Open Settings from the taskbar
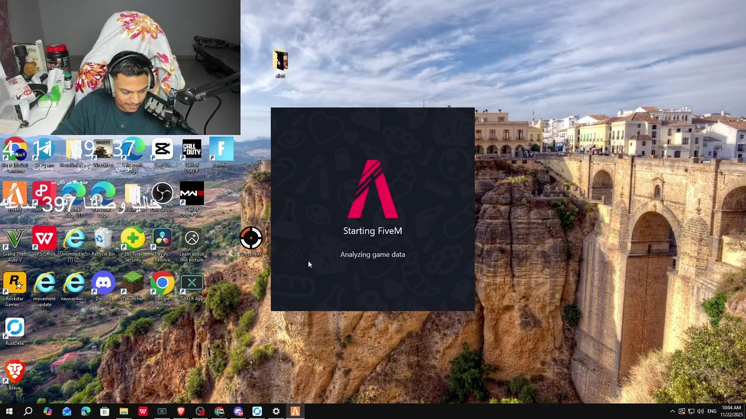Image resolution: width=746 pixels, height=419 pixels. click(276, 411)
